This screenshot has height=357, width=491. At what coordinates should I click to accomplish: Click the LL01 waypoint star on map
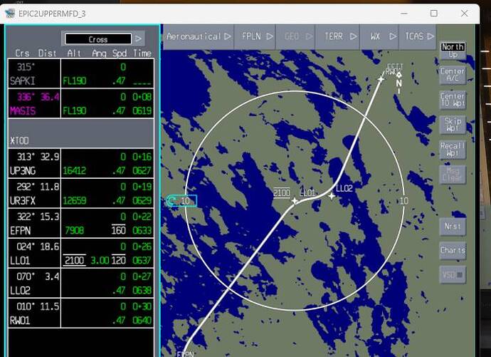(x=295, y=201)
